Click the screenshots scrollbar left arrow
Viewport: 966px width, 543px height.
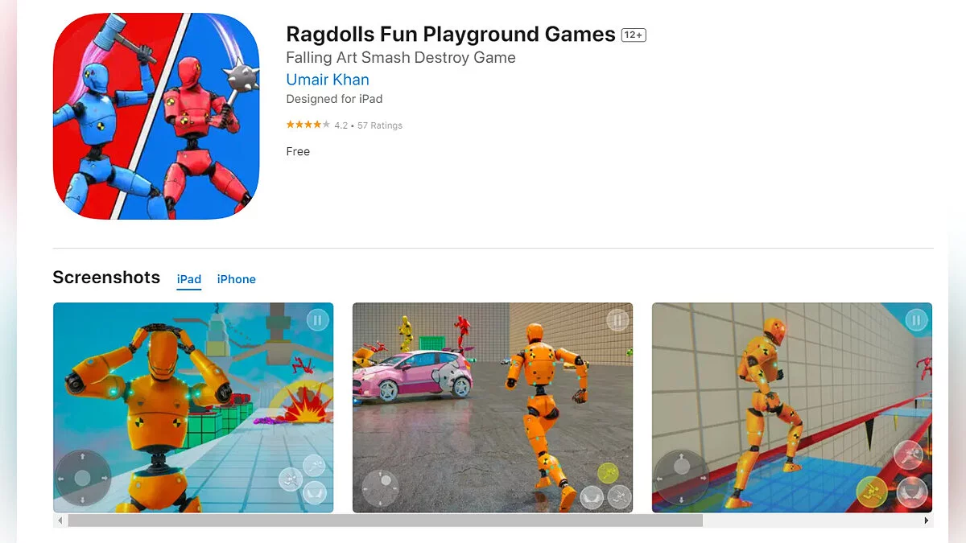pos(59,521)
